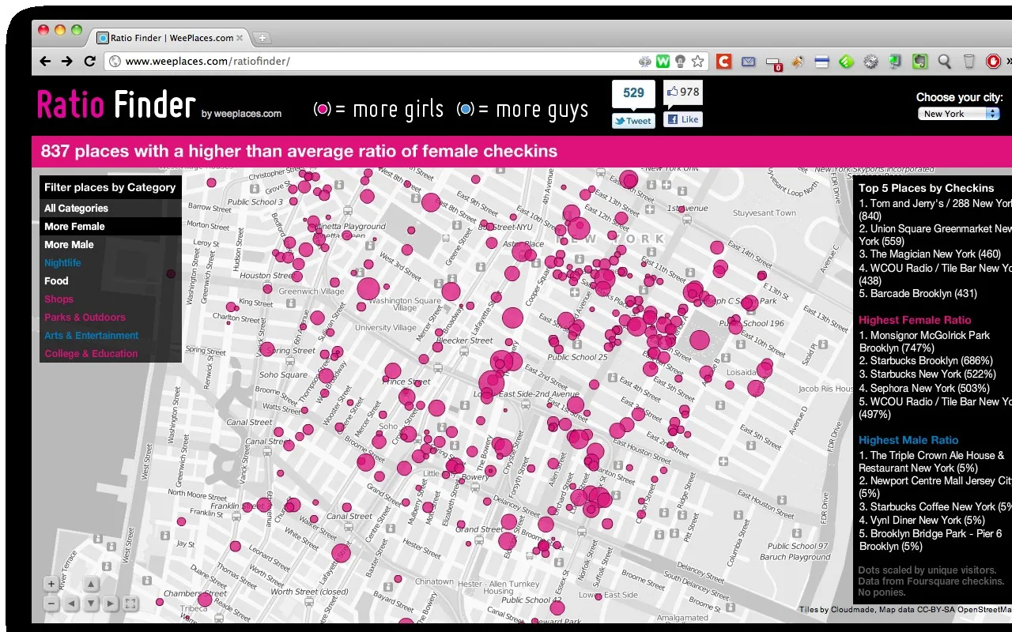The height and width of the screenshot is (632, 1012).
Task: Toggle fullscreen map view
Action: (130, 604)
